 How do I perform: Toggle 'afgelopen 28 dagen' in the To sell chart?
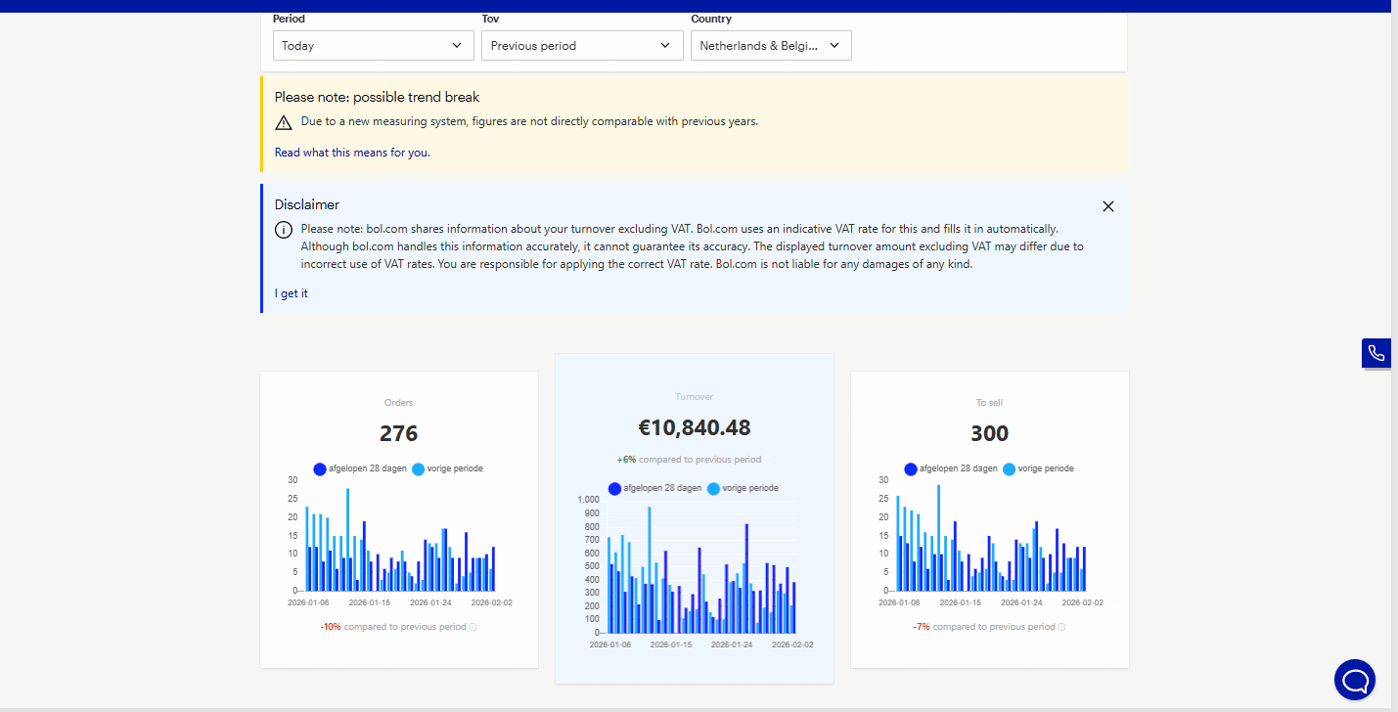click(911, 469)
